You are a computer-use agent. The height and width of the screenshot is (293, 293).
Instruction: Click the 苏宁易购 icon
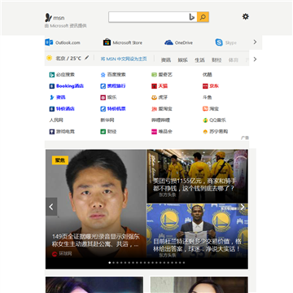[205, 132]
